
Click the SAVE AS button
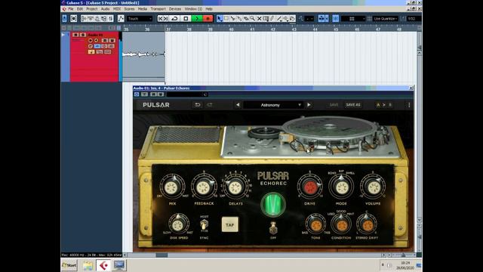pos(353,105)
